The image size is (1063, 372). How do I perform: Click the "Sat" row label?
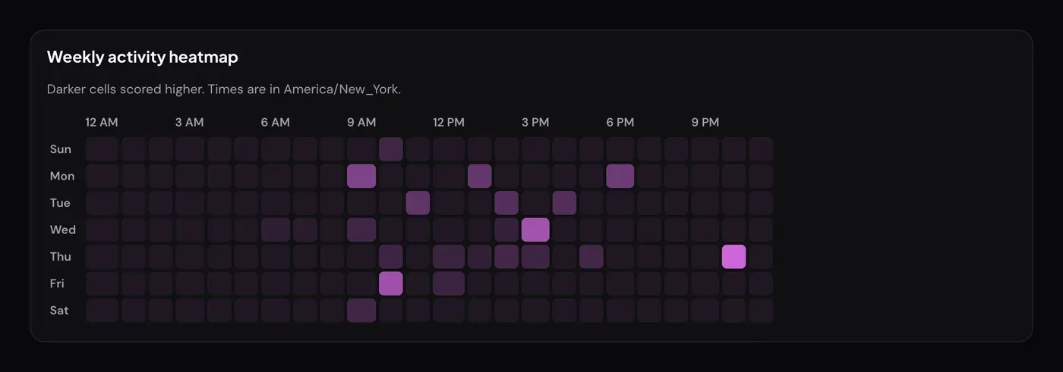pyautogui.click(x=59, y=311)
